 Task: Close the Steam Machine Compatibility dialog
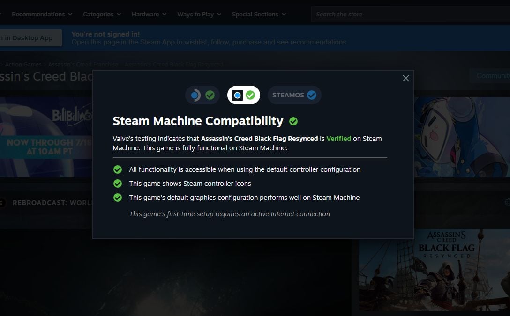[x=405, y=78]
